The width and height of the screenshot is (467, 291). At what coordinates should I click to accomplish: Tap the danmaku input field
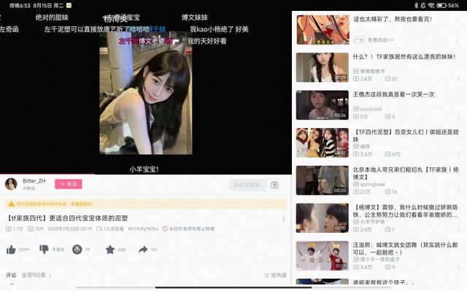pyautogui.click(x=247, y=185)
